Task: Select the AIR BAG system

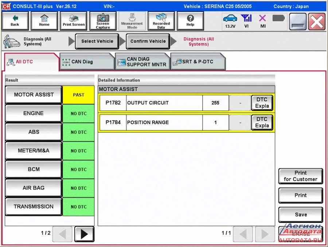Action: pos(34,188)
